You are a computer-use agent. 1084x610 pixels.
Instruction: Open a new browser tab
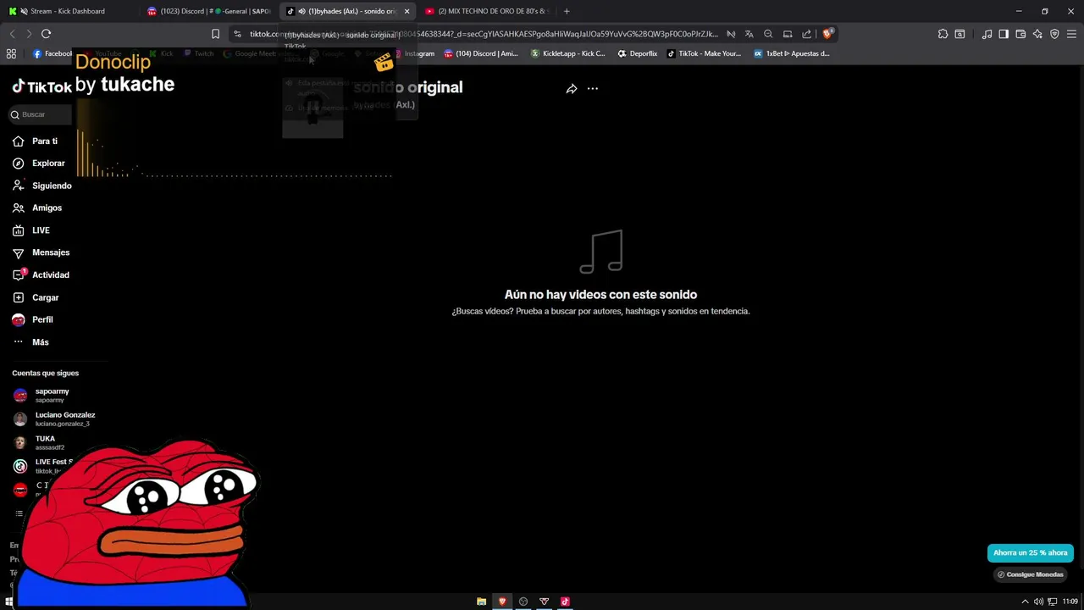[567, 11]
